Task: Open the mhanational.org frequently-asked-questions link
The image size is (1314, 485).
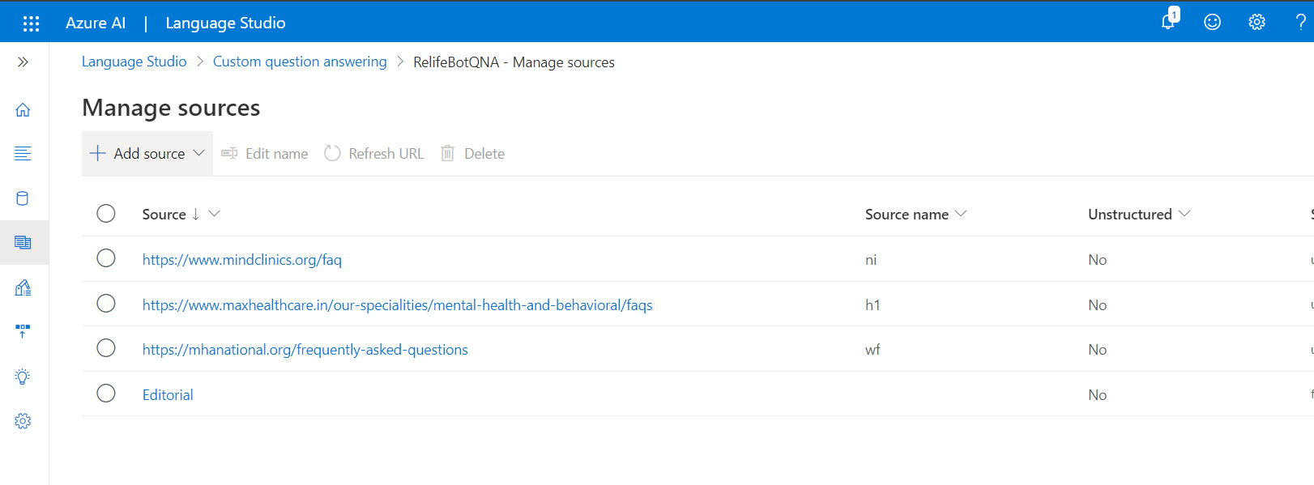Action: pos(305,350)
